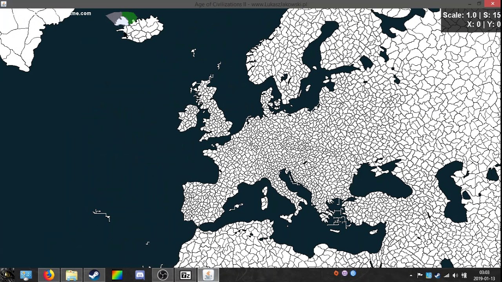
Task: Select the Java app taskbar button
Action: [208, 275]
